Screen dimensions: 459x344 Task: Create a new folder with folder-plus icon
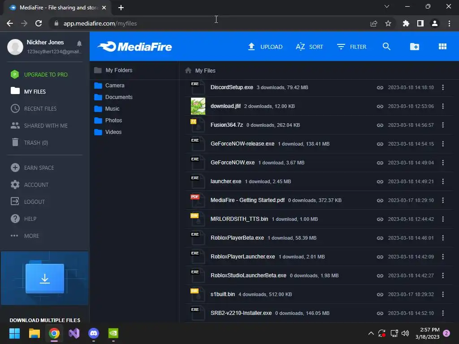(414, 47)
